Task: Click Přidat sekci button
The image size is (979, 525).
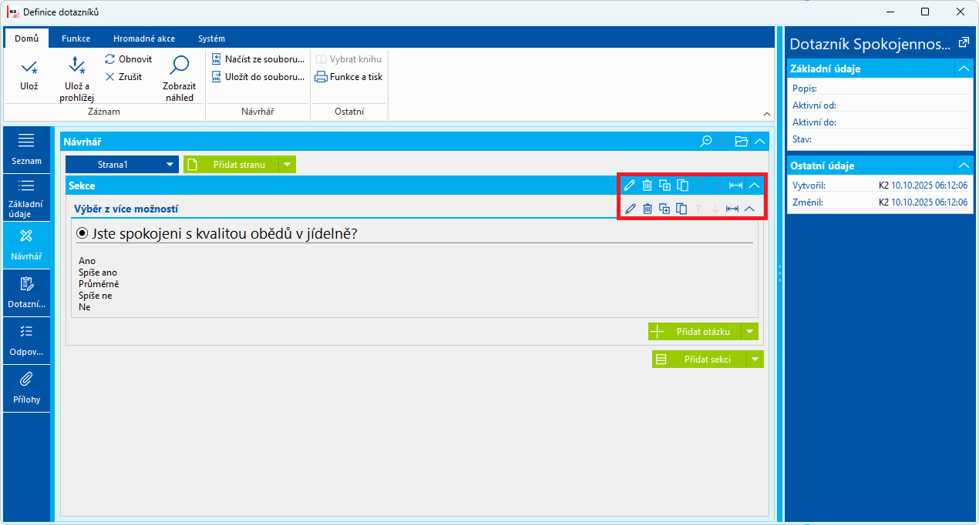Action: click(x=699, y=359)
